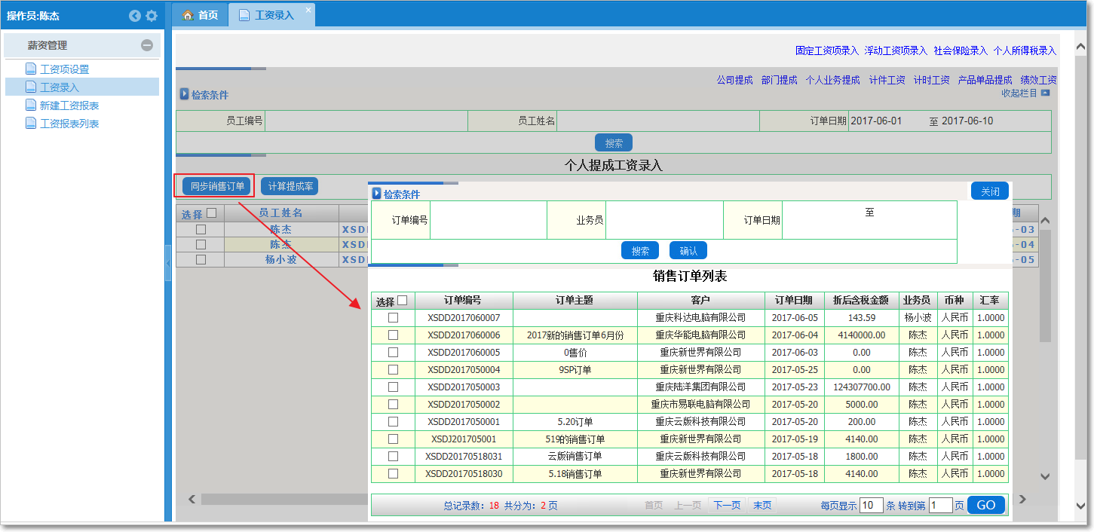Click the 确认 button in the order dialog
The image size is (1094, 532).
tap(687, 250)
